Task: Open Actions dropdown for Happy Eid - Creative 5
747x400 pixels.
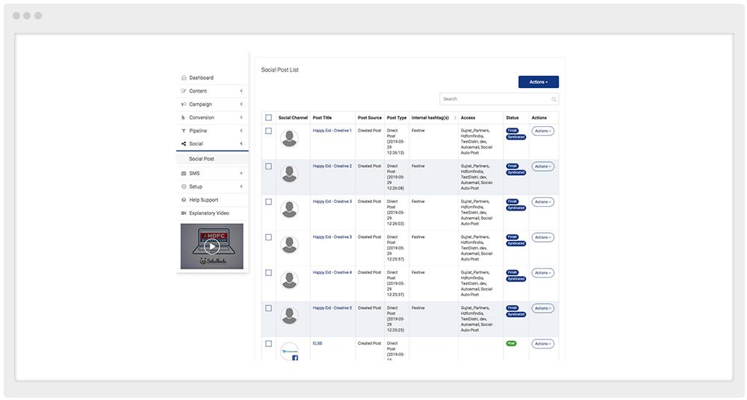Action: (x=542, y=308)
